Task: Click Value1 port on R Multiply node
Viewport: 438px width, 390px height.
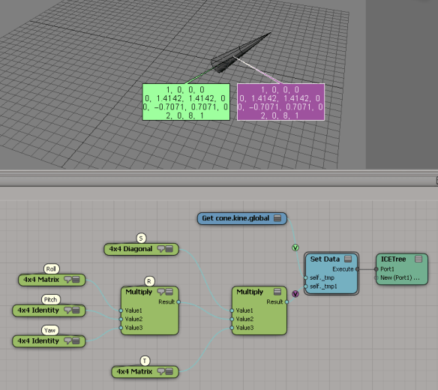Action: pos(121,310)
